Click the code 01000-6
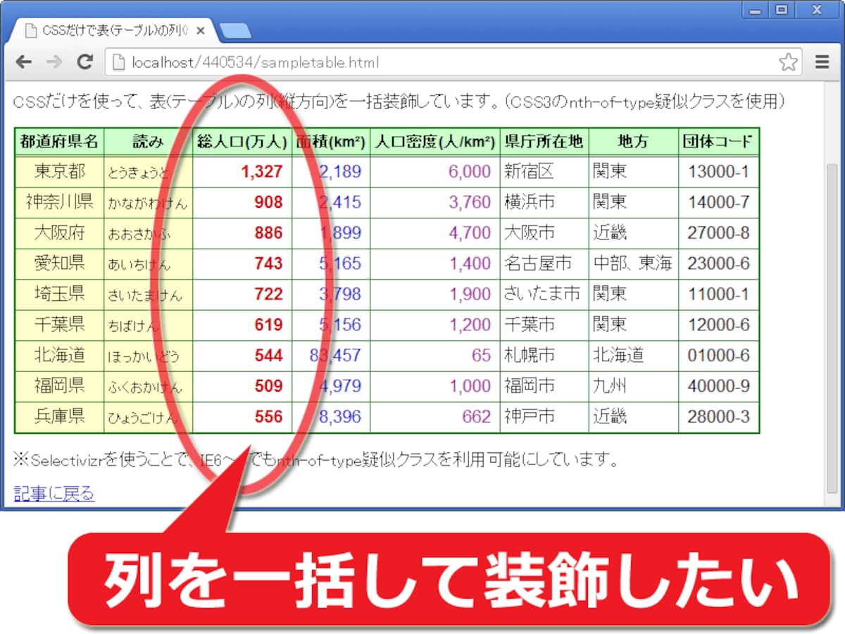845x634 pixels. point(719,355)
